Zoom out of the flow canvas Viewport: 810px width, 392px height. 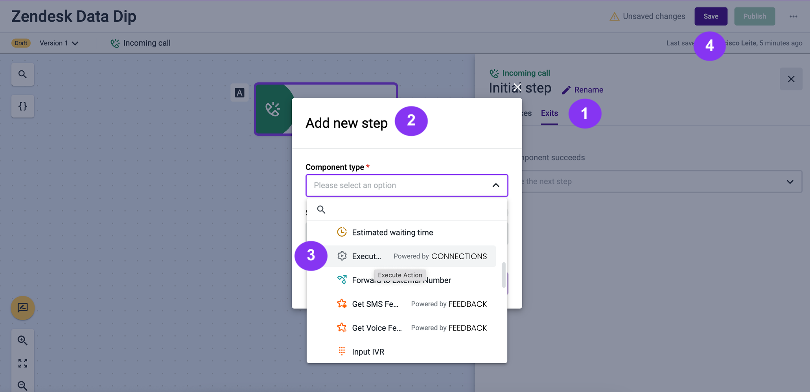[22, 385]
